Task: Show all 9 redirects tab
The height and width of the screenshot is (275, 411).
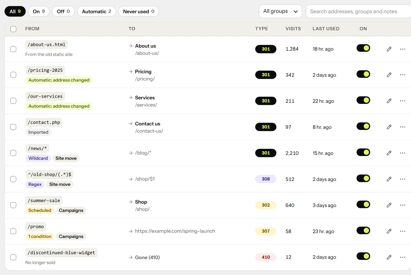Action: coord(15,11)
